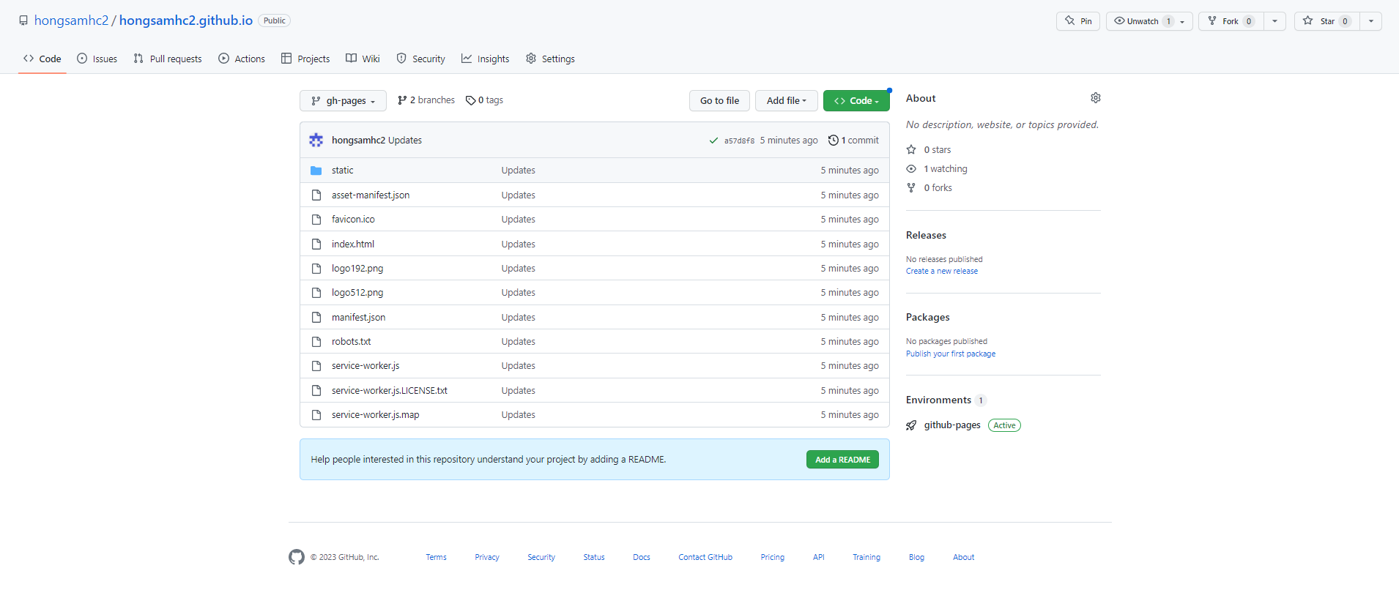This screenshot has width=1399, height=609.
Task: Pin this repository with the Pin button
Action: 1078,21
